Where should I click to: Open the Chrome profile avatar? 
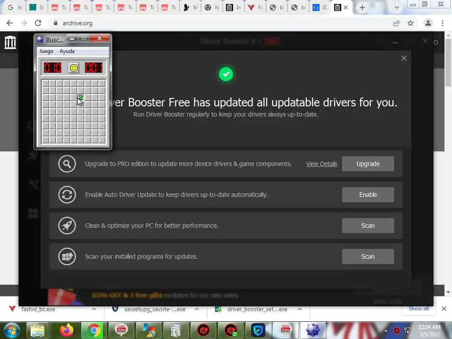click(428, 23)
